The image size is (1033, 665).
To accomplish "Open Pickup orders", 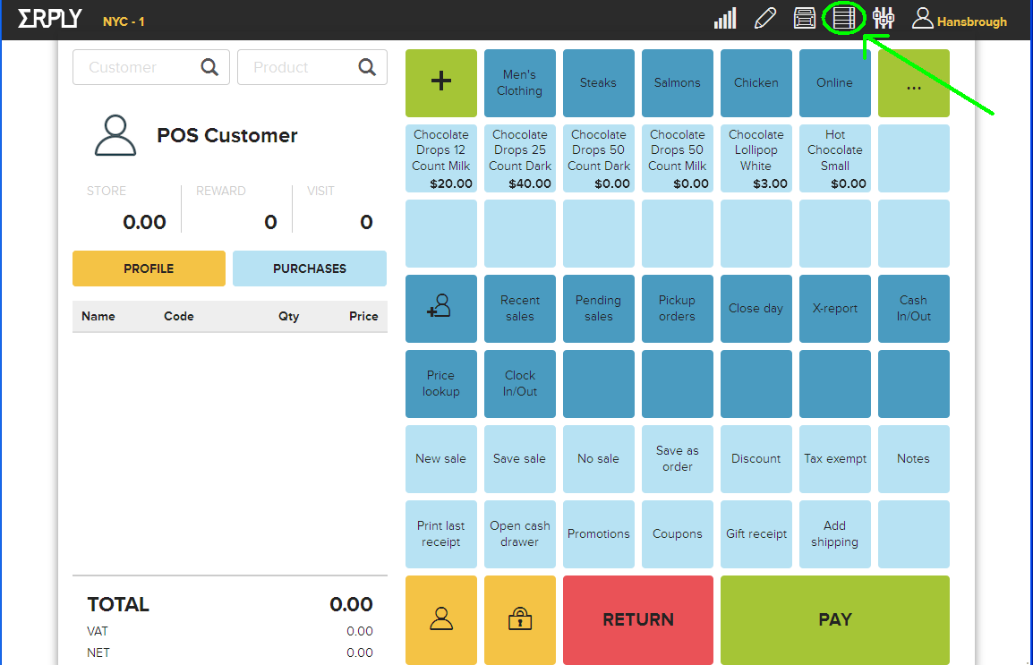I will coord(678,308).
